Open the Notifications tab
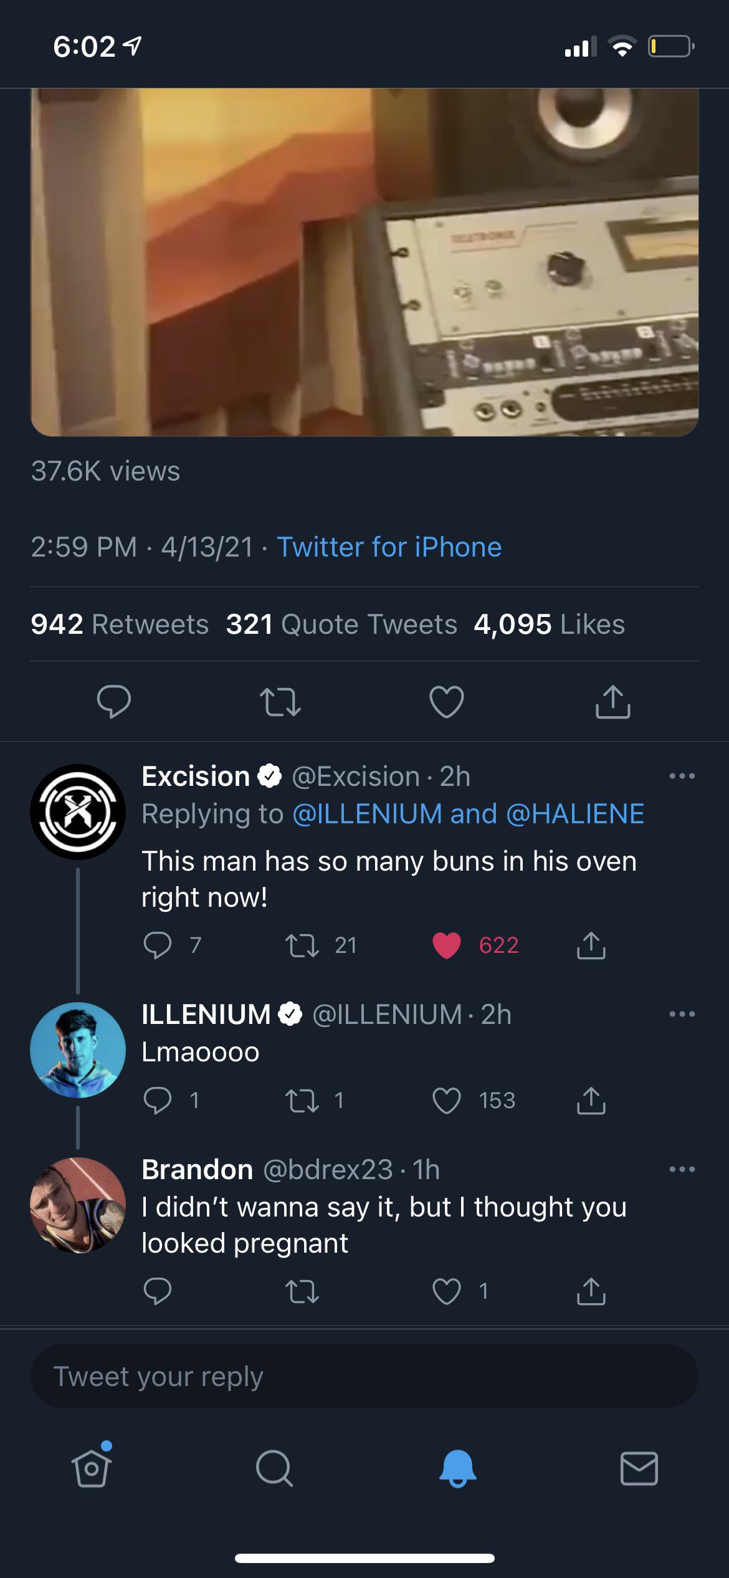This screenshot has height=1578, width=729. (457, 1468)
